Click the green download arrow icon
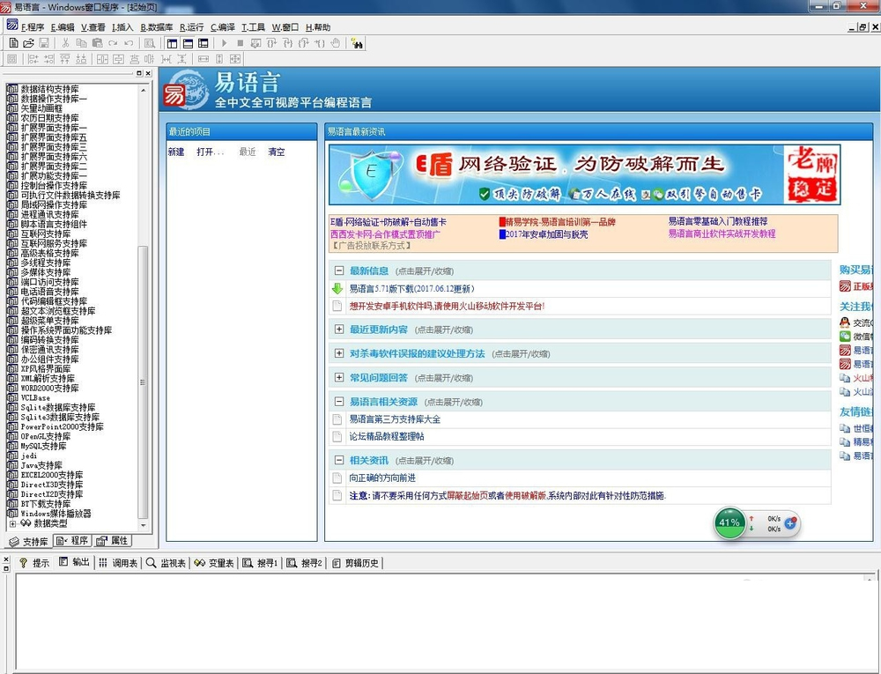The height and width of the screenshot is (674, 881). 337,289
